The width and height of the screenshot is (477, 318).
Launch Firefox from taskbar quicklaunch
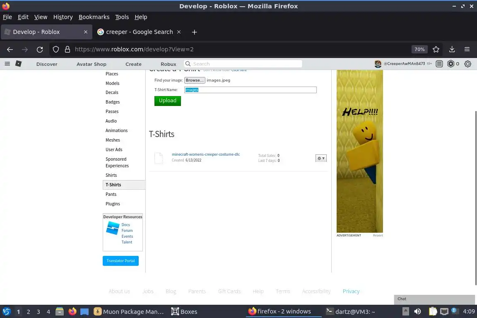click(72, 311)
